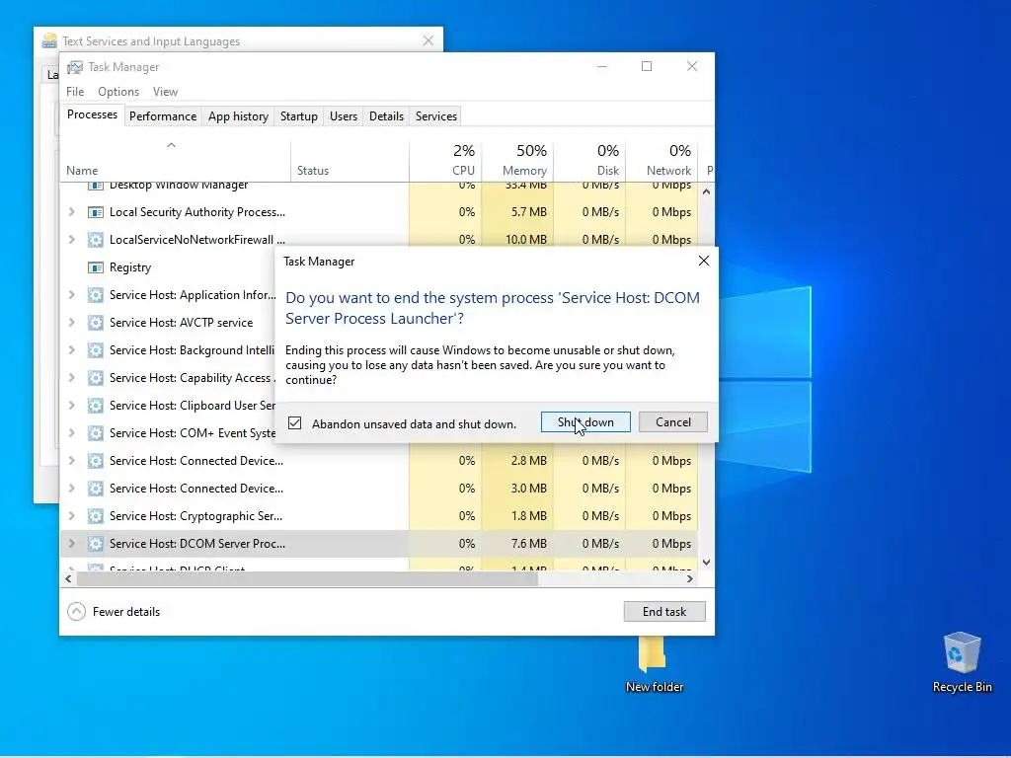Screen dimensions: 1011x758
Task: Click Service Host: Clipboard User Service gear icon
Action: pyautogui.click(x=96, y=406)
